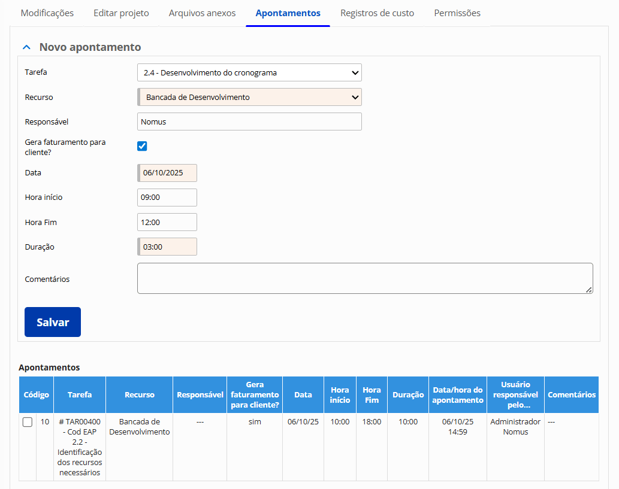Screen dimensions: 619x489
Task: Open the Tarefa dropdown
Action: pos(249,72)
